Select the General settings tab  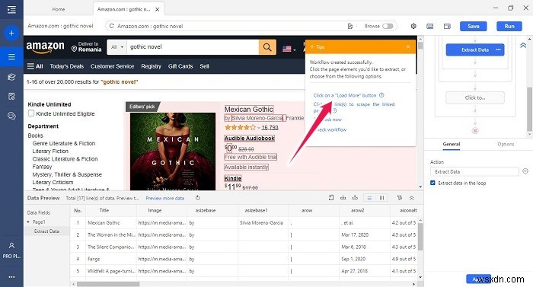pos(452,144)
